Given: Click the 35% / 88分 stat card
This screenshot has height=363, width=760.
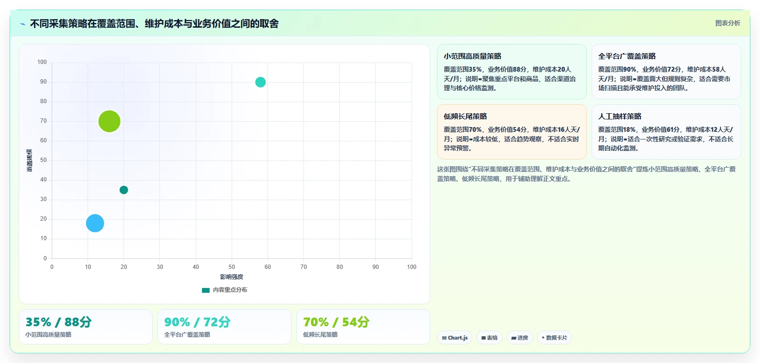Looking at the screenshot, I should 86,327.
